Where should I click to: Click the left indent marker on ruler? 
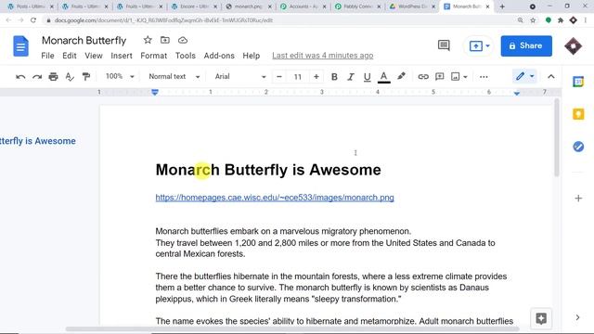(x=155, y=93)
